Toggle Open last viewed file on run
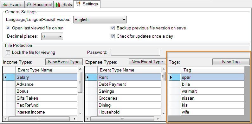Screen dimensions: 252x124 [8, 28]
